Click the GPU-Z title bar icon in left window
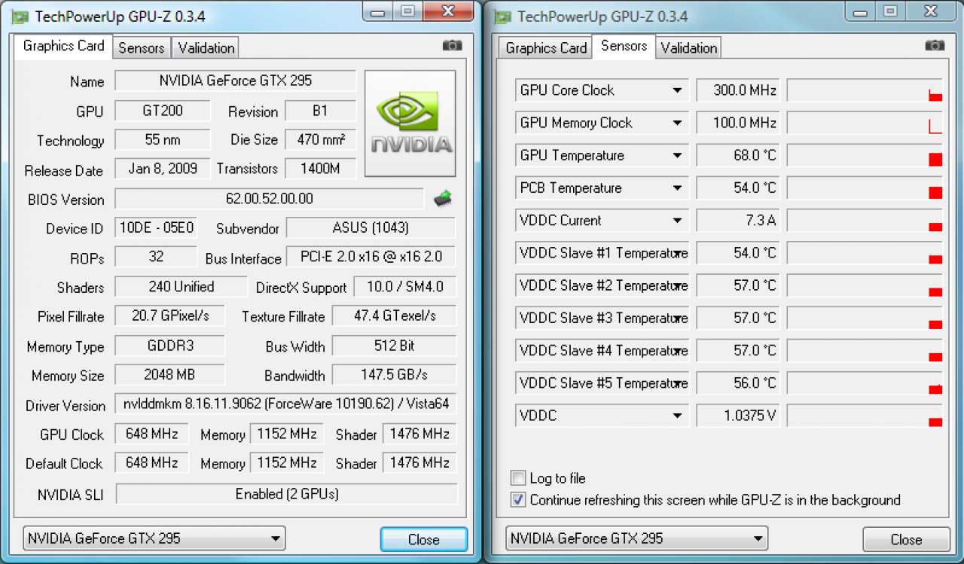 pyautogui.click(x=20, y=17)
